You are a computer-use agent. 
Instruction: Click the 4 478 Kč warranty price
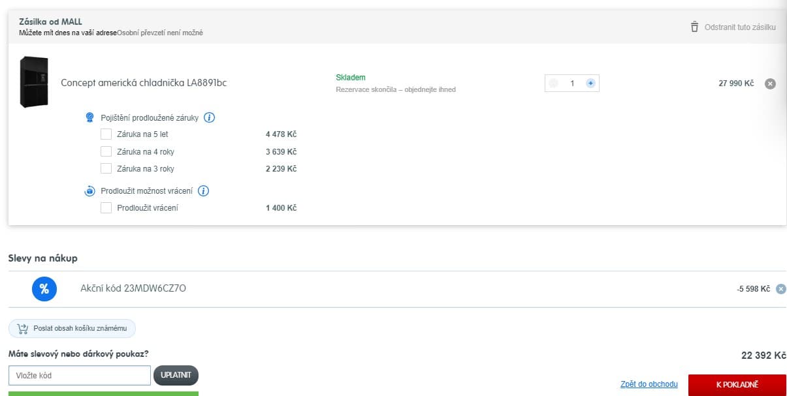coord(281,134)
